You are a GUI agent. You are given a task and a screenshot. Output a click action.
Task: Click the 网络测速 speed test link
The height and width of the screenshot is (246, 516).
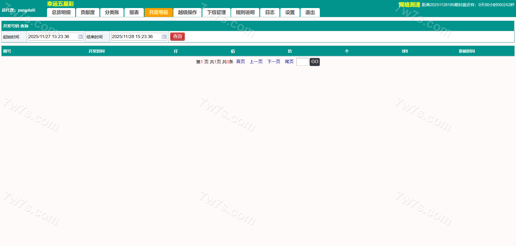(x=409, y=5)
